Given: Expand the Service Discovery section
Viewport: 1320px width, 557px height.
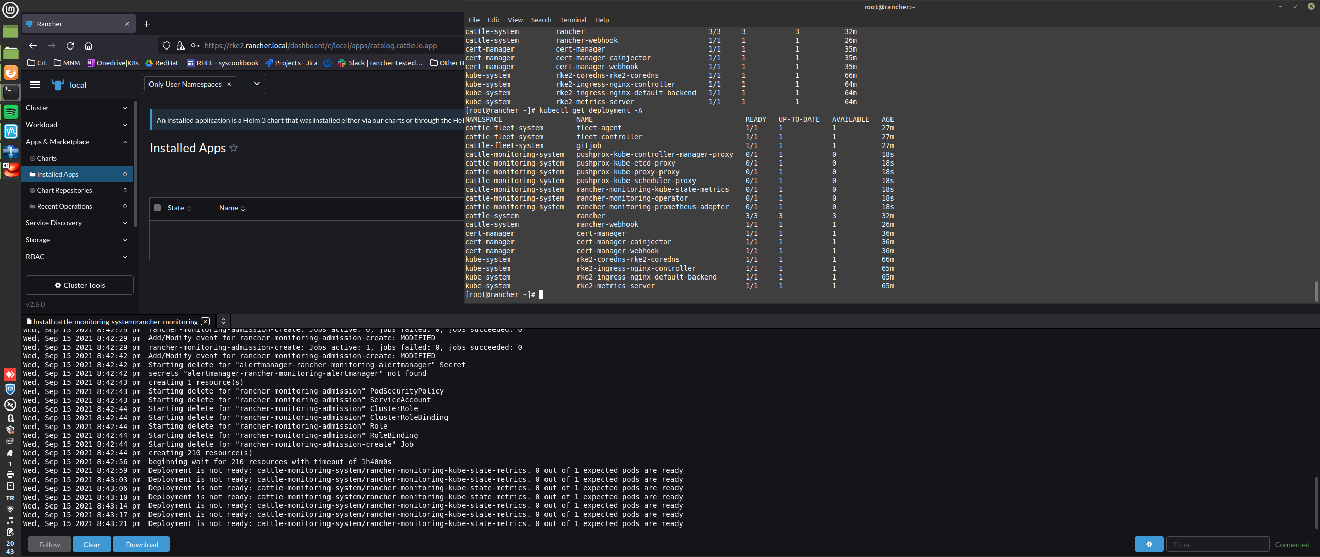Looking at the screenshot, I should tap(77, 223).
